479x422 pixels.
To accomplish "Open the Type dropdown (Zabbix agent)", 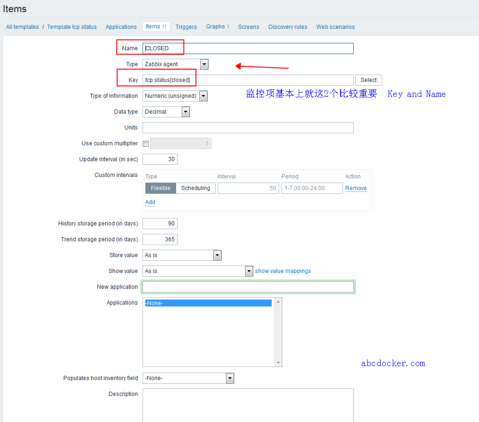I will click(x=175, y=64).
